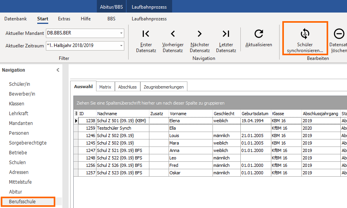
Task: Click the Testschüler Synch name cell
Action: click(x=123, y=128)
